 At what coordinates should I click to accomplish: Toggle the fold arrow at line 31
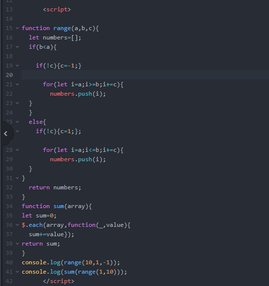17,178
